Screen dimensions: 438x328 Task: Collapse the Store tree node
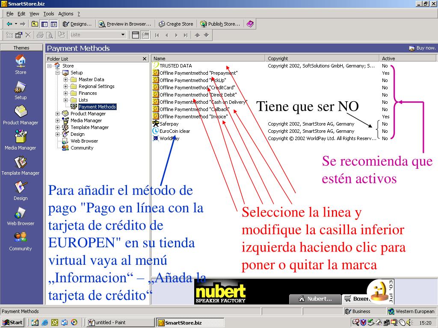pyautogui.click(x=50, y=66)
